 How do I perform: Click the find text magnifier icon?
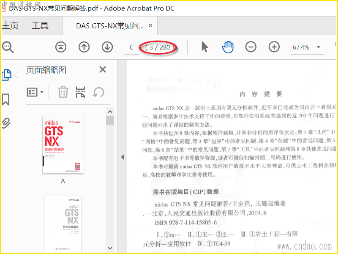8,47
